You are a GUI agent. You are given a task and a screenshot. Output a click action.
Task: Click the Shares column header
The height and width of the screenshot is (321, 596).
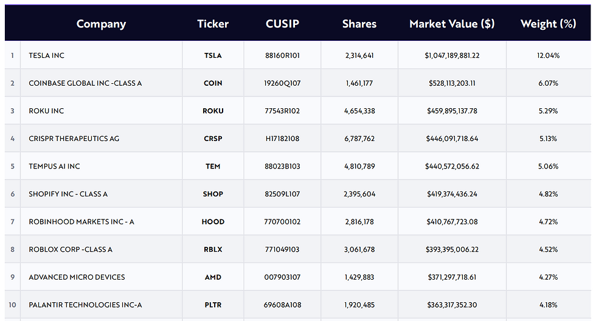[359, 24]
